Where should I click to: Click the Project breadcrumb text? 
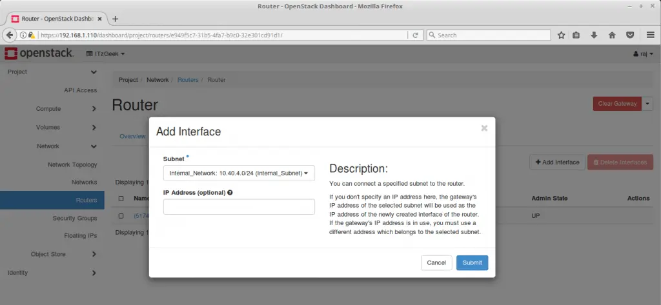pyautogui.click(x=128, y=79)
